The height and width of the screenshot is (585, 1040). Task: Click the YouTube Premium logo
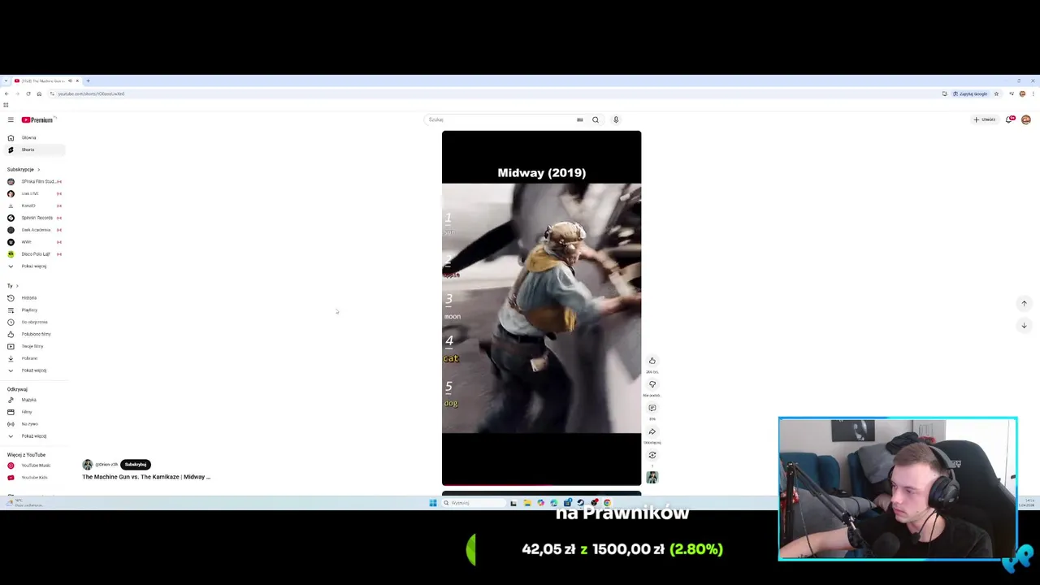point(37,119)
